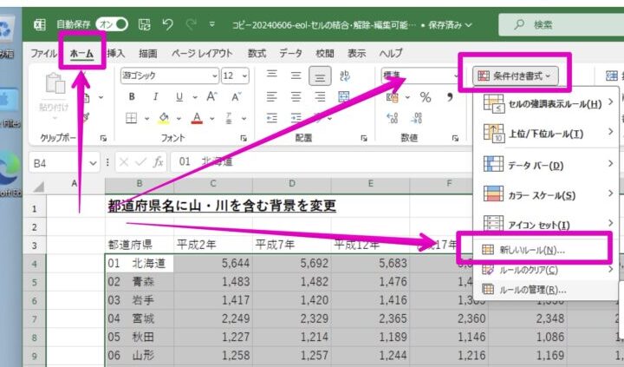
Task: Apply the yellow fill color bucket
Action: 164,118
